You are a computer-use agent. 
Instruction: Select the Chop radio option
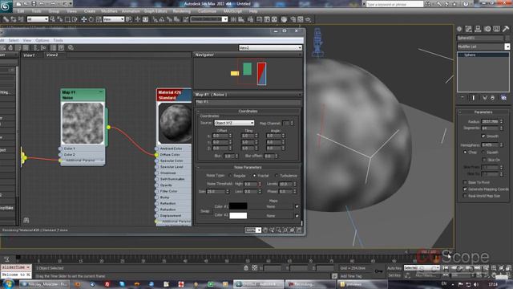click(x=465, y=153)
